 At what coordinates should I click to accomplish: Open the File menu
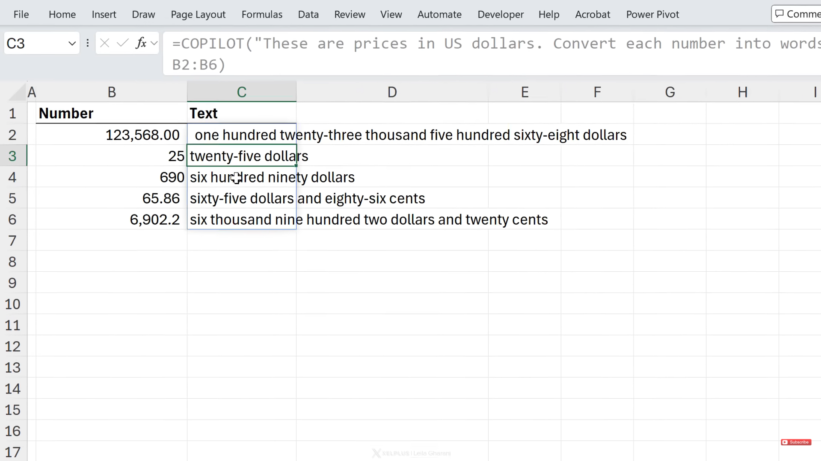(x=21, y=14)
